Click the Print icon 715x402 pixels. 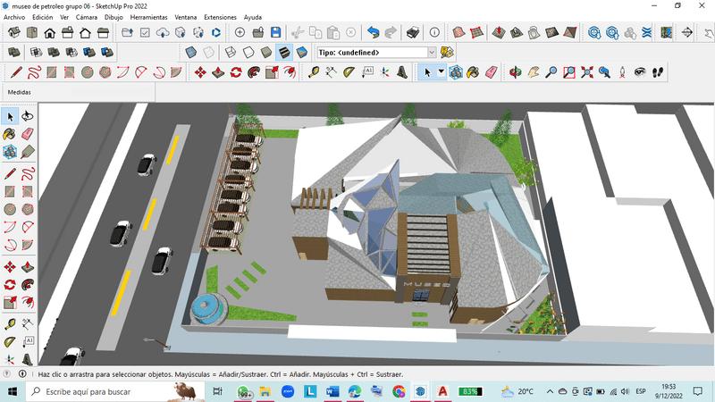tap(413, 32)
